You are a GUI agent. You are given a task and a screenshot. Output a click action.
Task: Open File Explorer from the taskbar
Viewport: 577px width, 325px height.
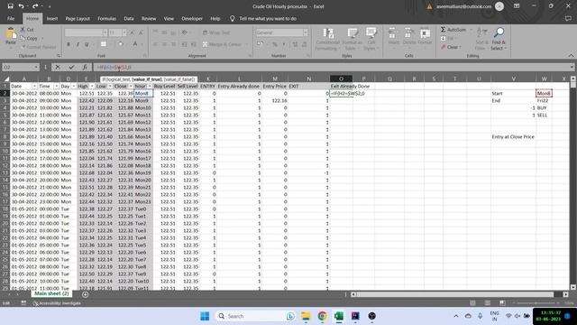coord(306,316)
